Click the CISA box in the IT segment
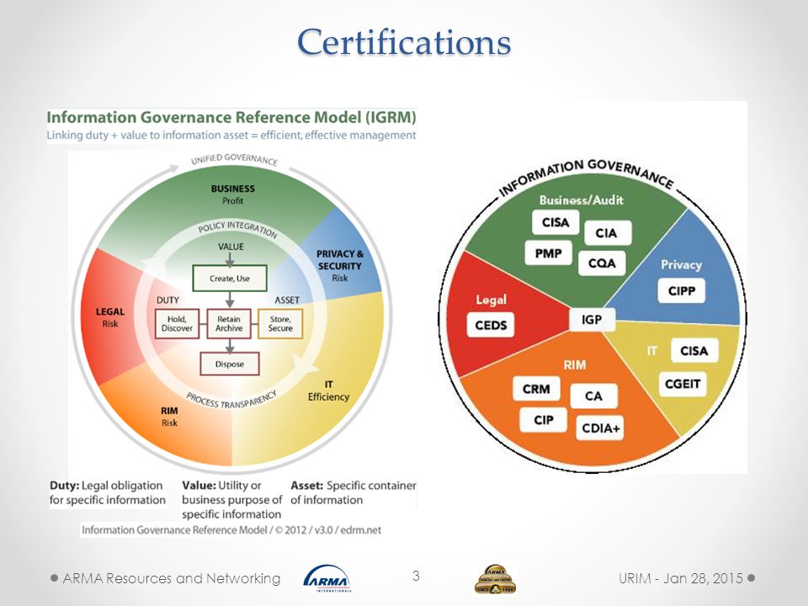This screenshot has width=808, height=606. tap(694, 351)
